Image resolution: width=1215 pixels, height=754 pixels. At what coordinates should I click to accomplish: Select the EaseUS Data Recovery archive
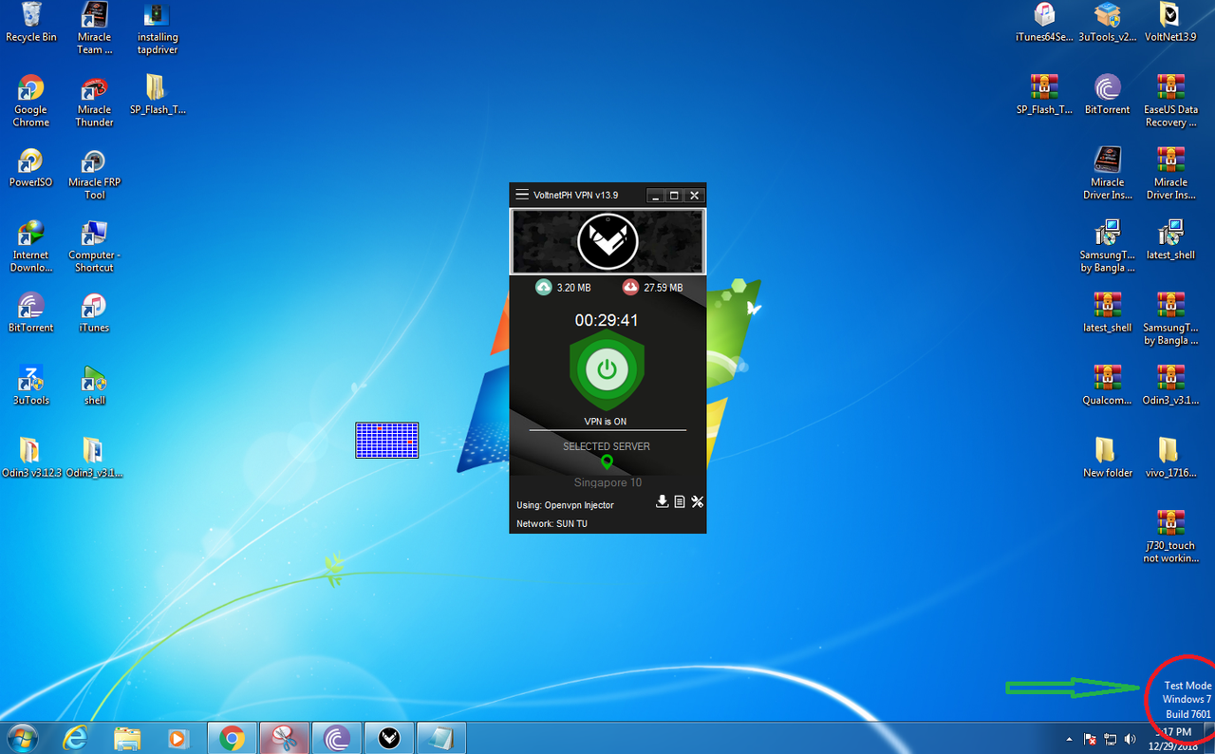pyautogui.click(x=1170, y=102)
